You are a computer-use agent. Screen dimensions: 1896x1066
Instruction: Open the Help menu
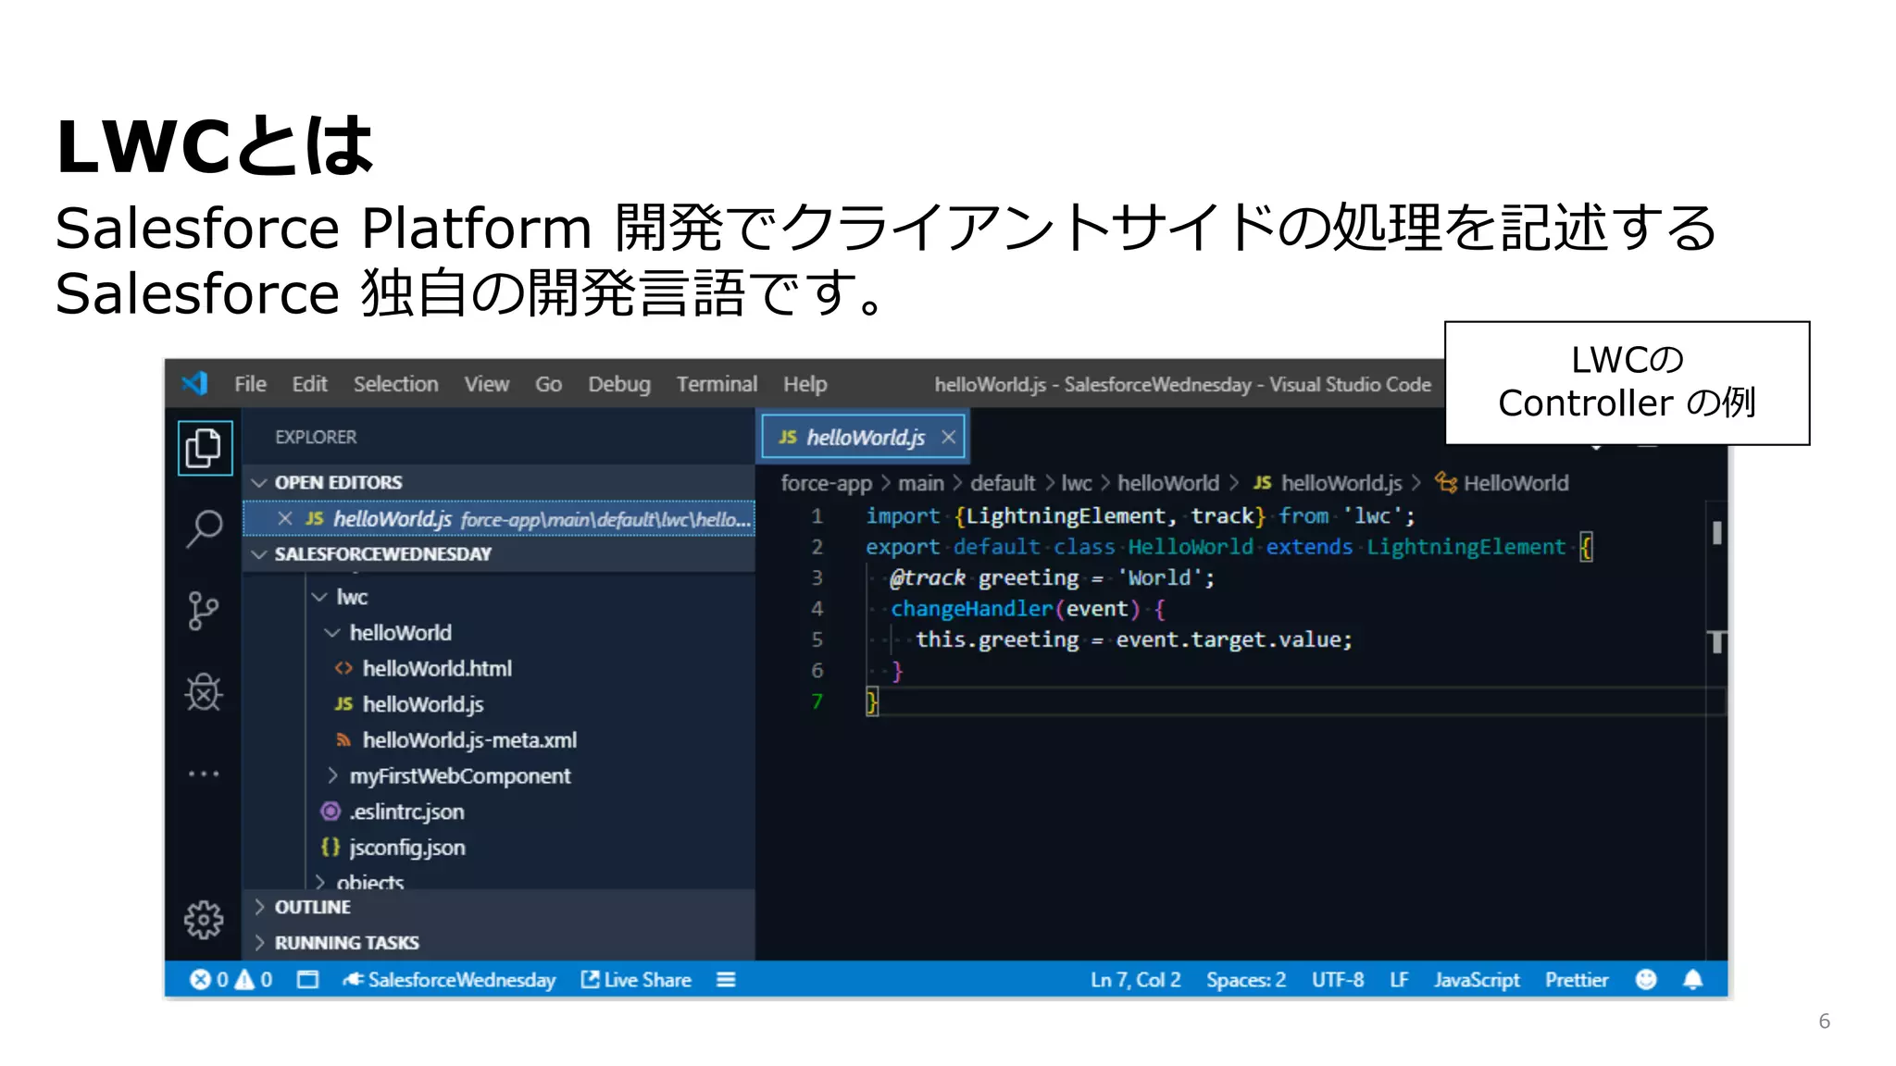pyautogui.click(x=805, y=384)
